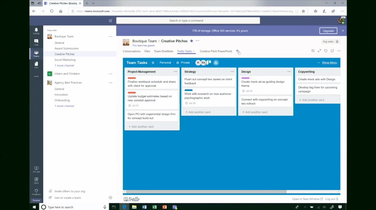
Task: Open the Activity feed in Teams sidebar
Action: tap(36, 31)
